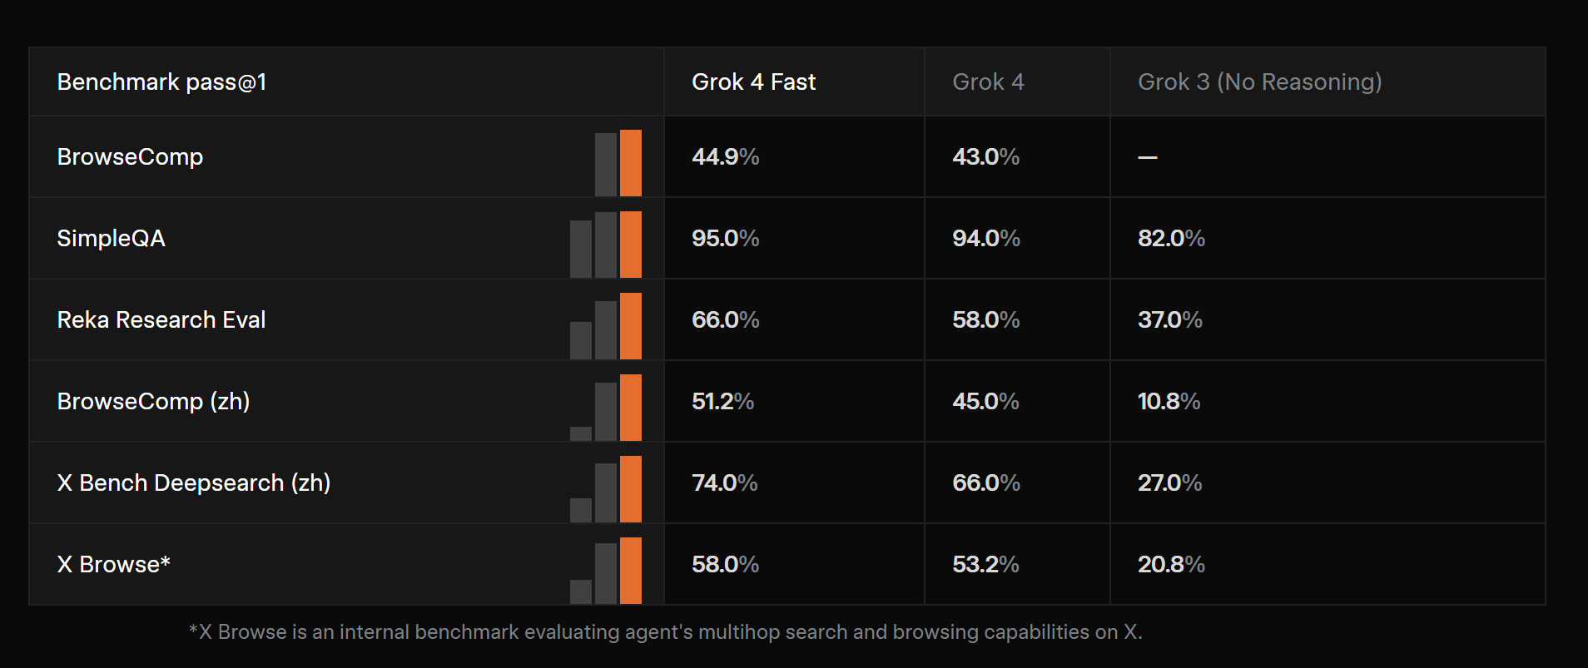Click the Benchmark pass@1 header

point(161,82)
